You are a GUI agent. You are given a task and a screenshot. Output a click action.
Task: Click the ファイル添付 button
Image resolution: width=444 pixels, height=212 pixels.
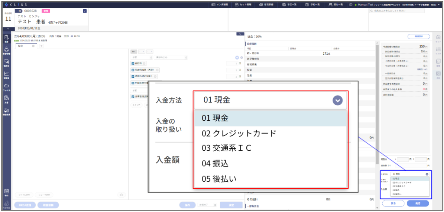(24, 195)
